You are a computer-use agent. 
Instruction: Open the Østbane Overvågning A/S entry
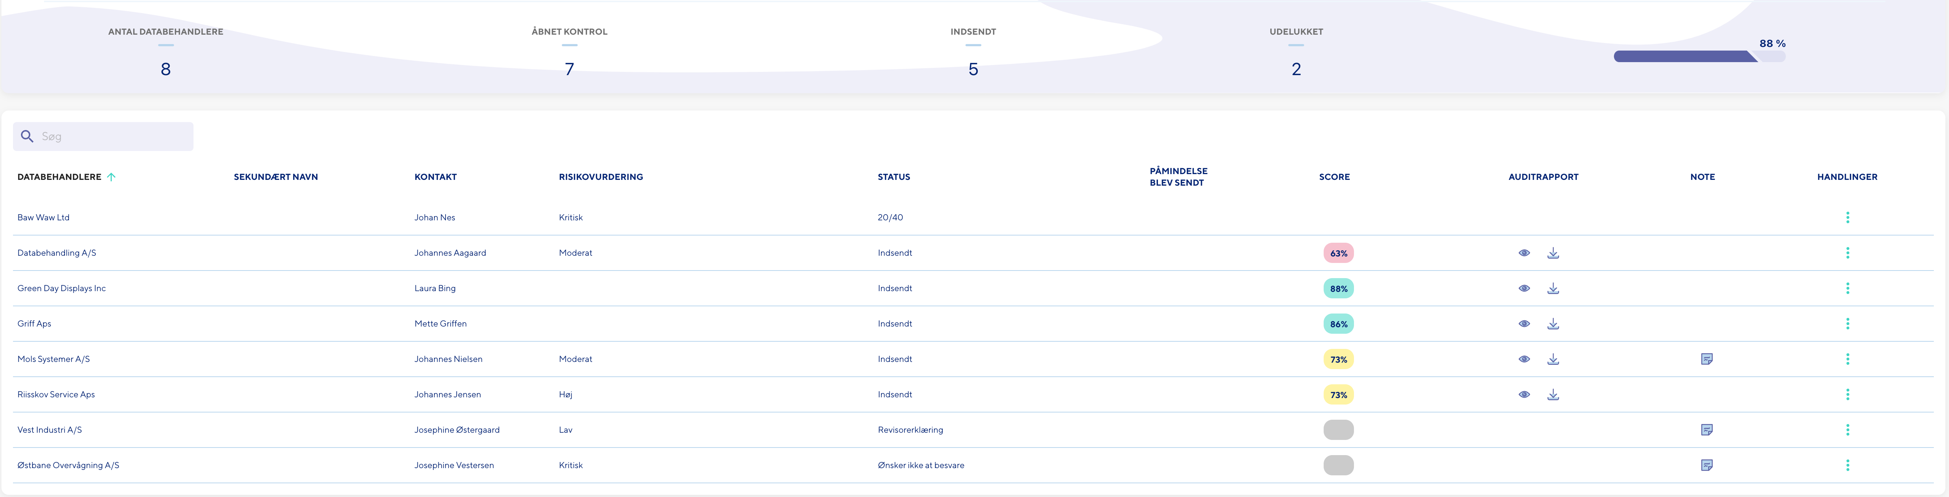point(68,465)
